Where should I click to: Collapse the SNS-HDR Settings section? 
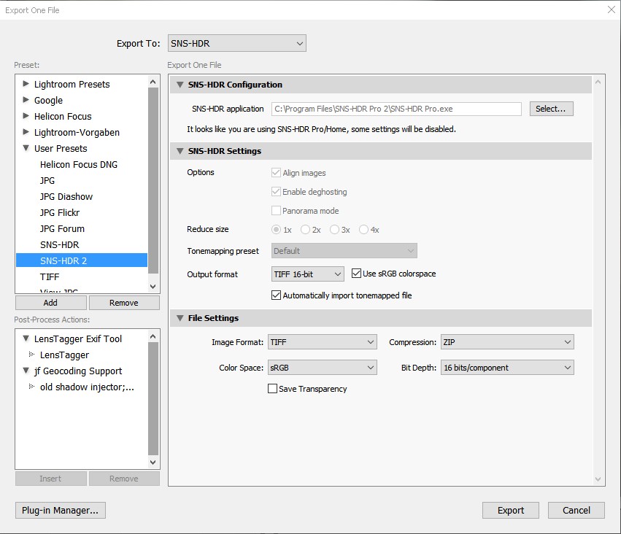180,151
